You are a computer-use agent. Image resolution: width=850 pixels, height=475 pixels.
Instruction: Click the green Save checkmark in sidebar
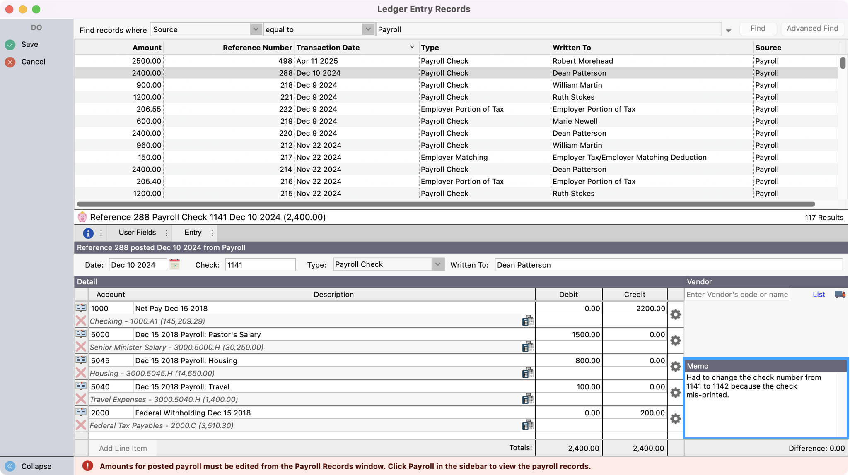click(10, 44)
